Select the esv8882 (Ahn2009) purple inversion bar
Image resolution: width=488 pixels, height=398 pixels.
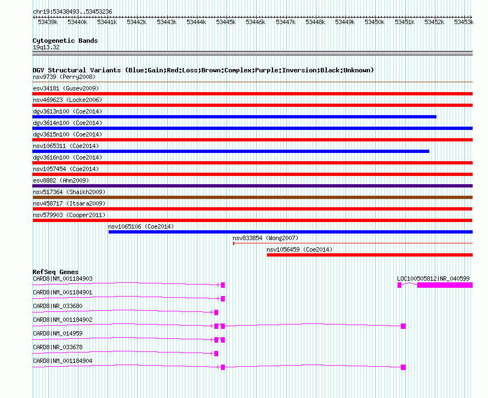(252, 186)
